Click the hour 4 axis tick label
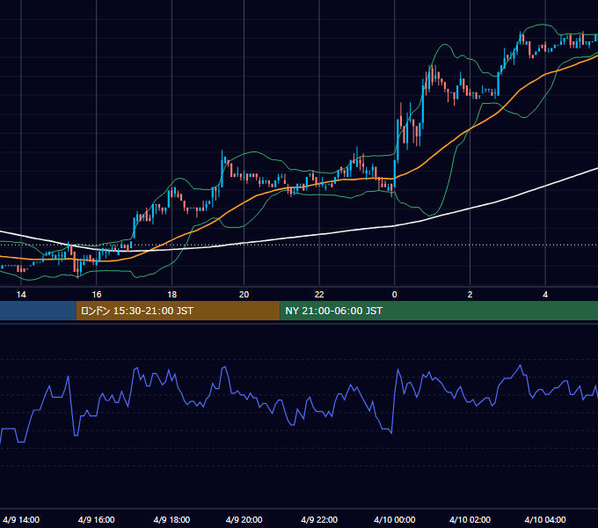Image resolution: width=598 pixels, height=528 pixels. (x=545, y=295)
